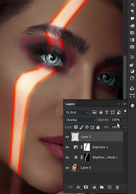Select Exposure 1 layer mask thumbnail

coord(87,147)
